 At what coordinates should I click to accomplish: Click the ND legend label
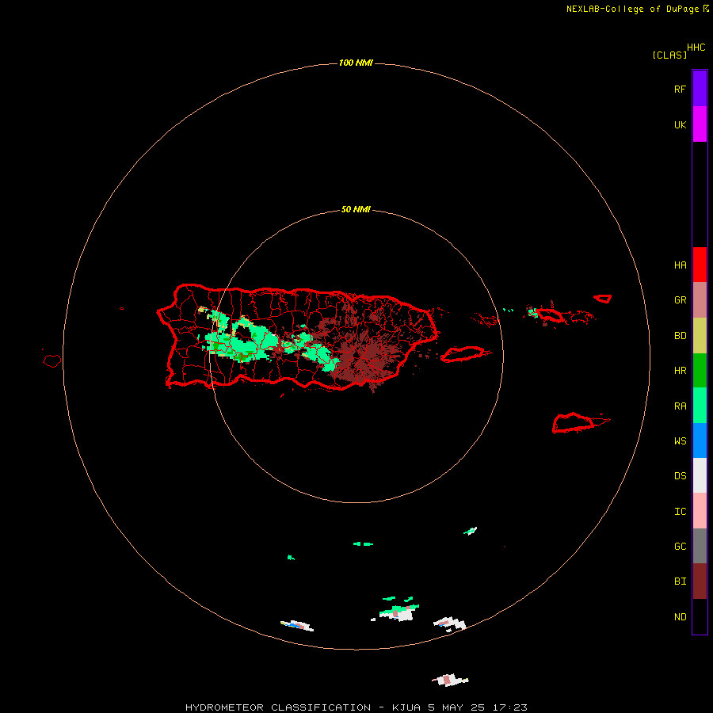tap(680, 617)
